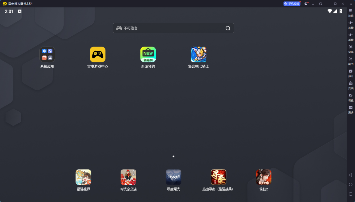Click the home page indicator dot
Screen dimensions: 355x202
(x=173, y=156)
